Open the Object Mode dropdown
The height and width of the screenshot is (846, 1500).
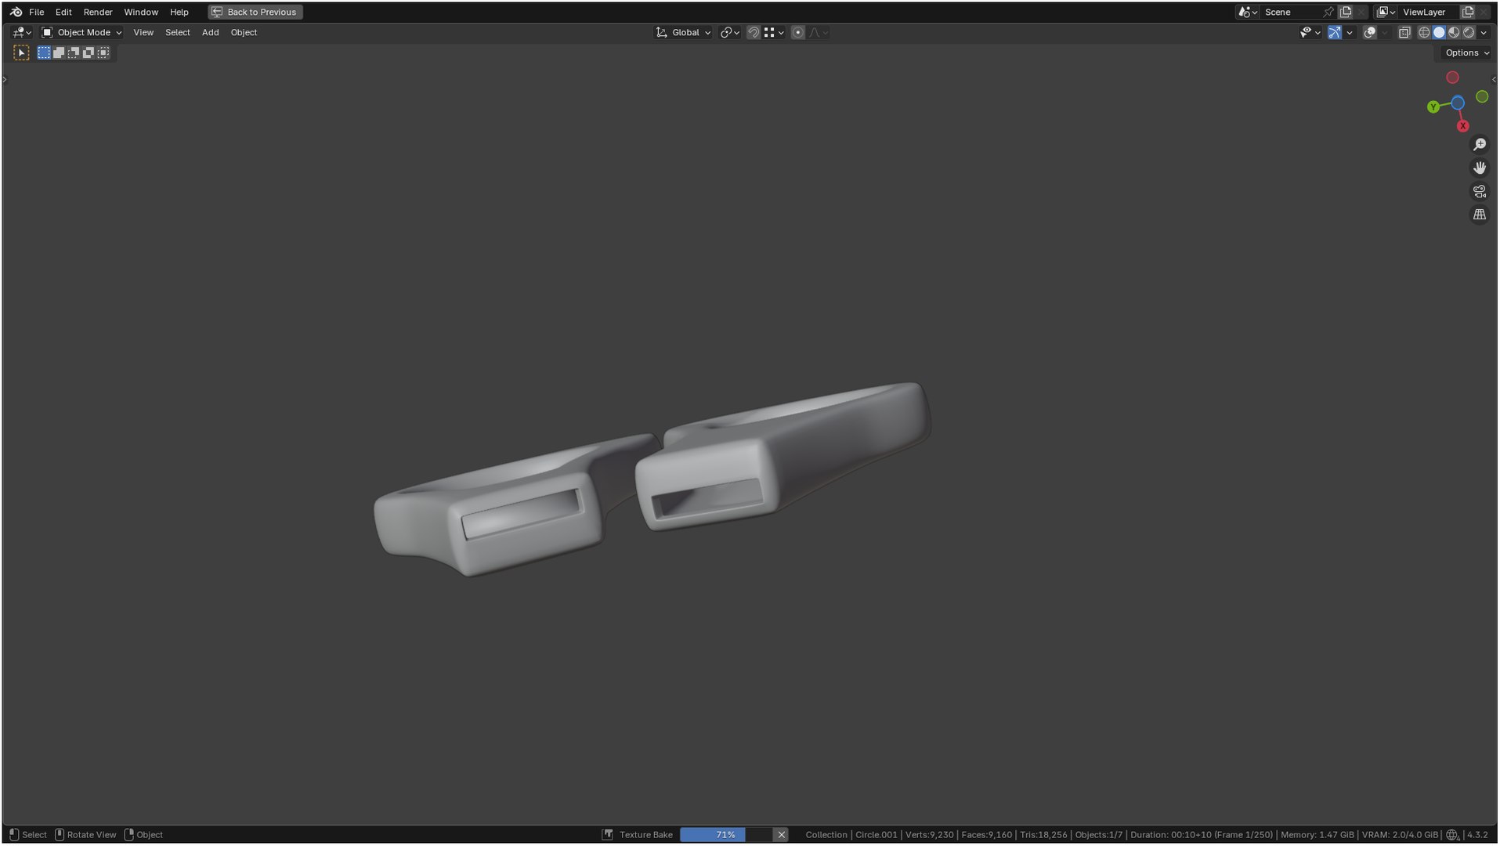[x=81, y=32]
